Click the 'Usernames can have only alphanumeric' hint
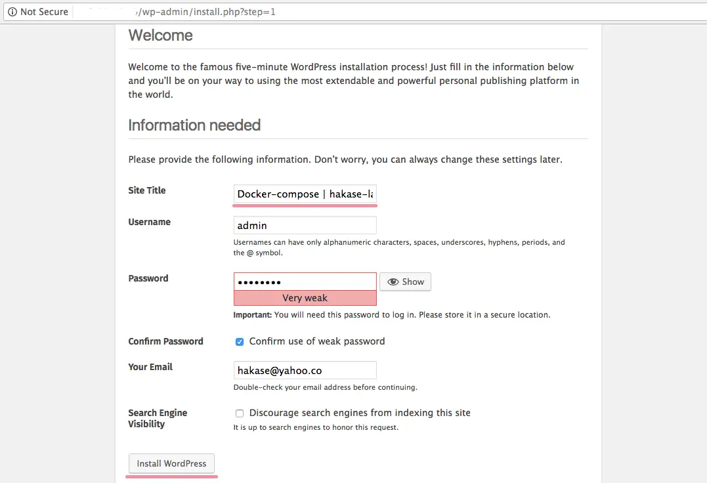Screen dimensions: 707x483 pos(399,247)
